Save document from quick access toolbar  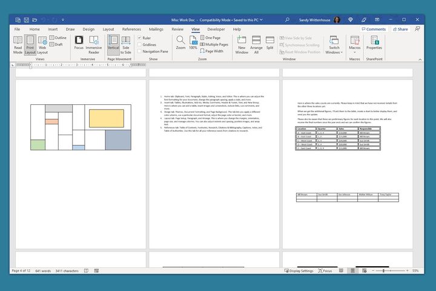pos(27,20)
